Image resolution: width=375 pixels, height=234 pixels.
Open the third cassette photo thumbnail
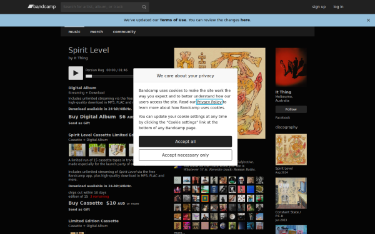[117, 150]
